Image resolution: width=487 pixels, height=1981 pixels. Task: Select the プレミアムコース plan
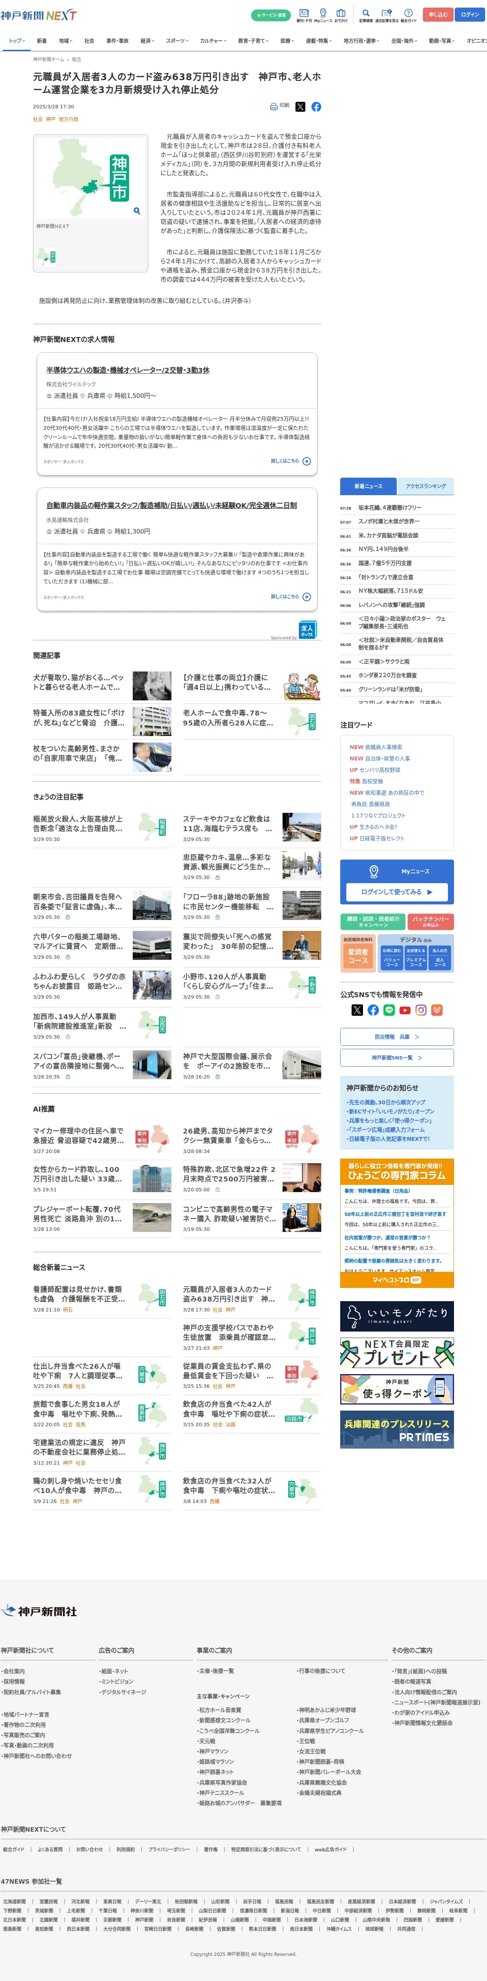tap(416, 956)
